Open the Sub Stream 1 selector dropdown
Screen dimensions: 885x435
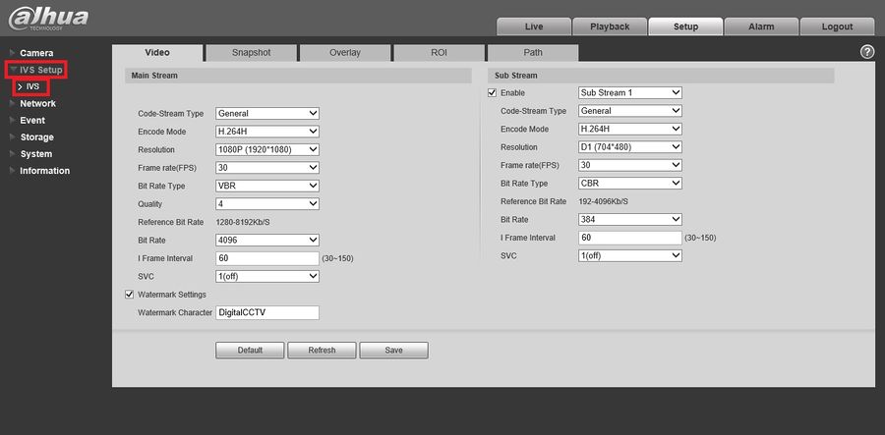coord(630,92)
